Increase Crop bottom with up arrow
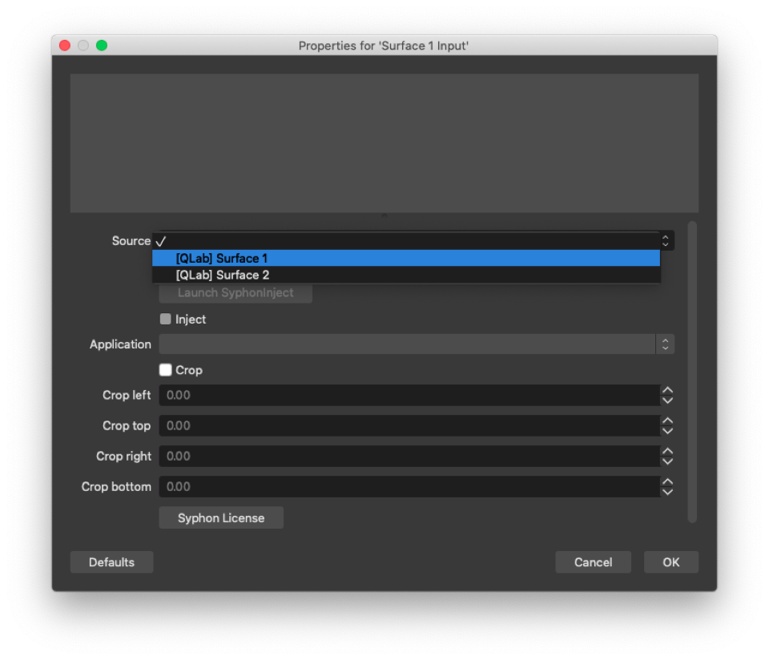 coord(667,481)
